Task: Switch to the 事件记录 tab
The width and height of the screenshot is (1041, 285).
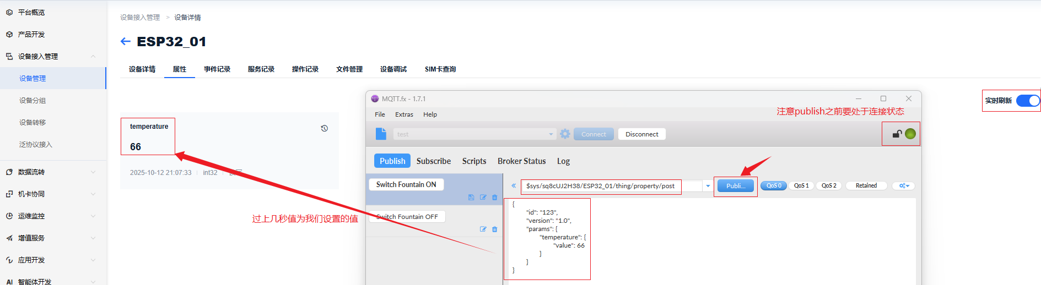Action: click(217, 69)
